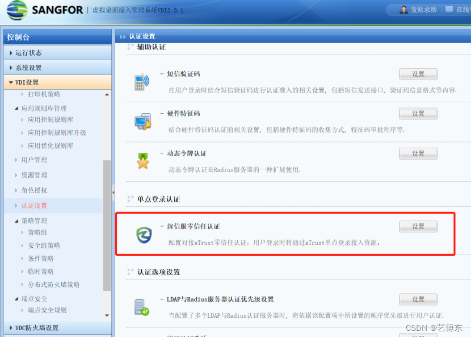Screen dimensions: 471x337
Task: Click the sidebar scrollbar up arrow
Action: pyautogui.click(x=107, y=94)
